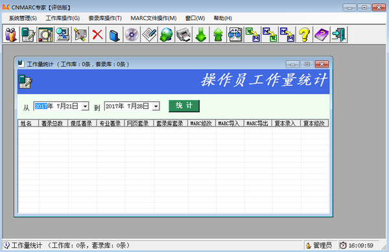The width and height of the screenshot is (389, 252).
Task: Open the user management people icon
Action: 10,34
